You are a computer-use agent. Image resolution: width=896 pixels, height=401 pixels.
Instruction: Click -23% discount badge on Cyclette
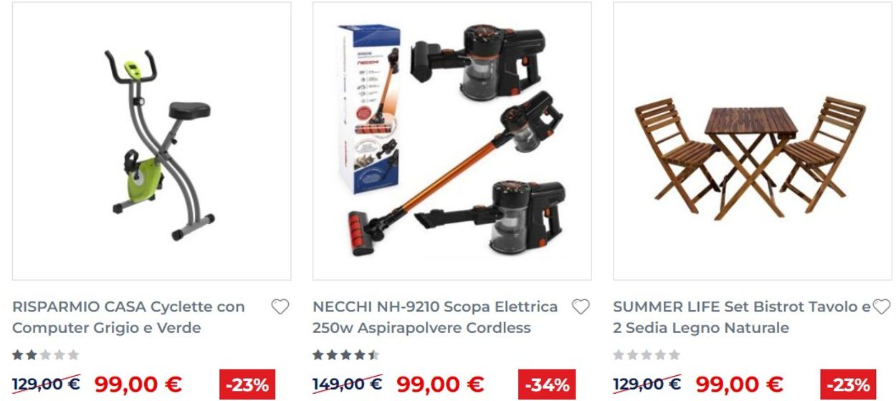coord(247,385)
